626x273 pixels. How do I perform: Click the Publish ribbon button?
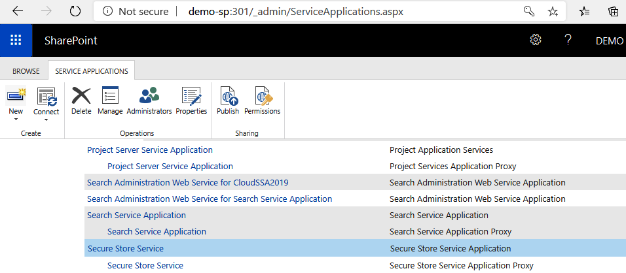click(x=228, y=101)
